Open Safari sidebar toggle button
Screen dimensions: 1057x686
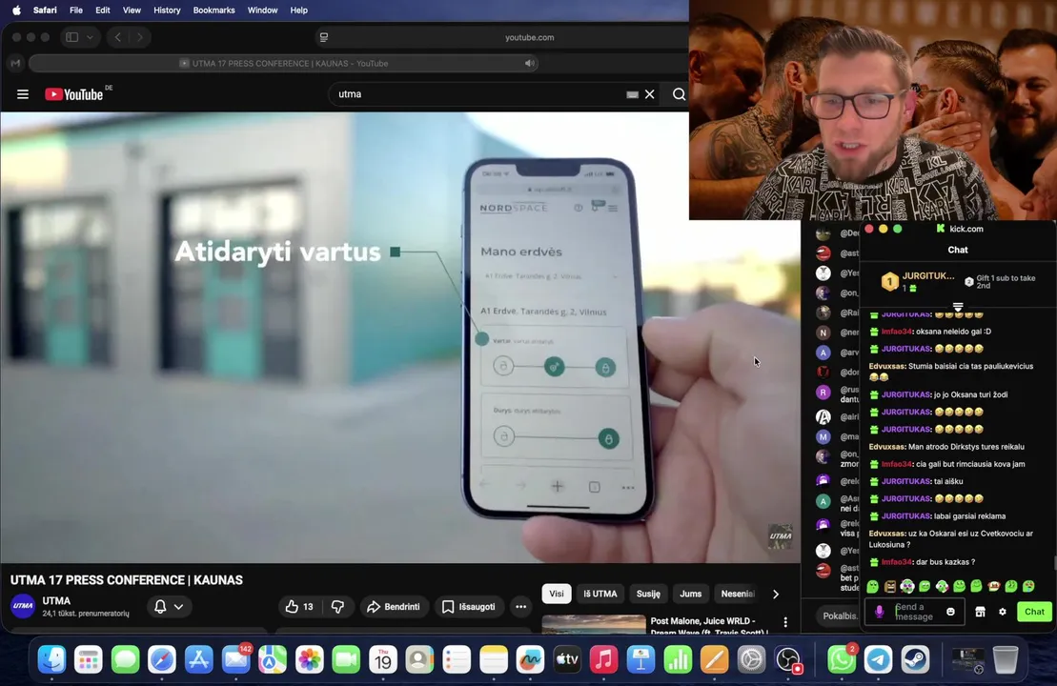click(72, 37)
